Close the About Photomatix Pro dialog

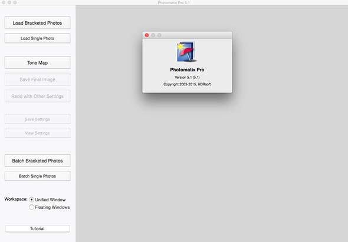coord(147,35)
